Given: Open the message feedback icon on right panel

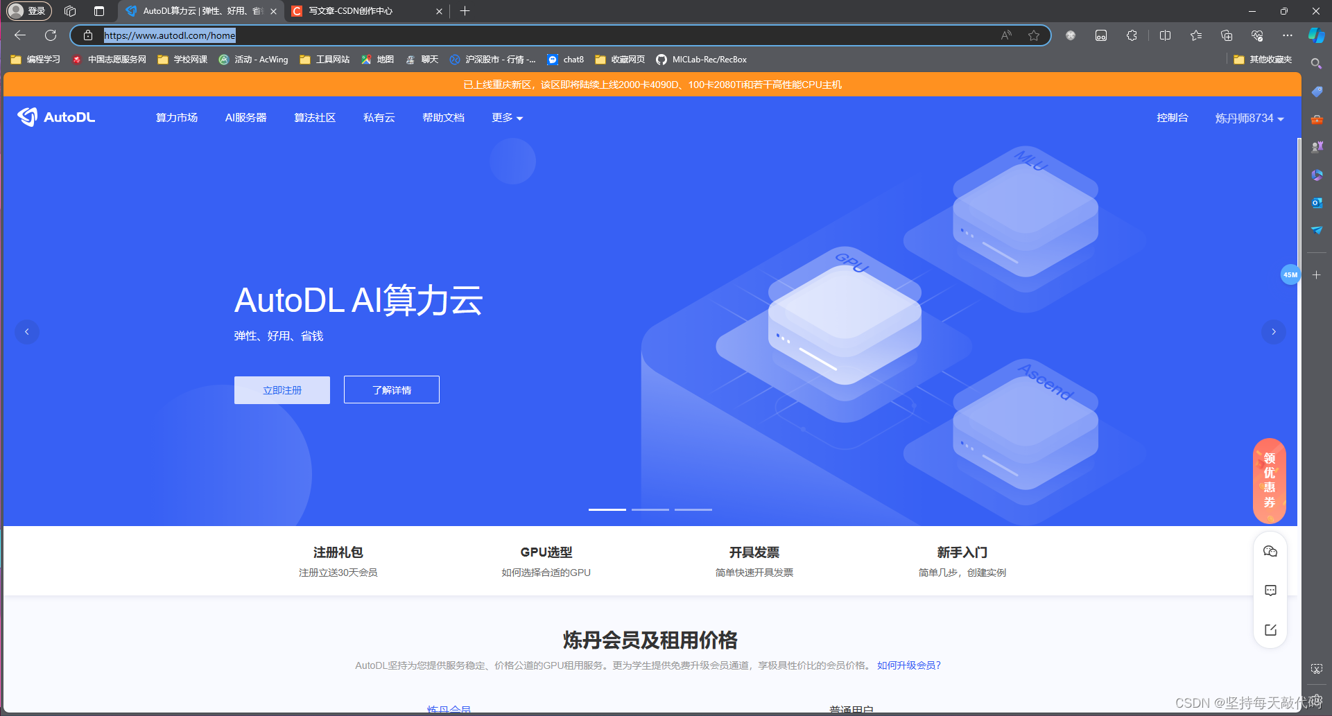Looking at the screenshot, I should 1270,591.
